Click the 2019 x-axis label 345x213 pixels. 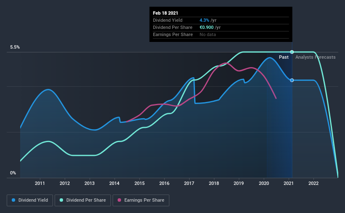pos(239,183)
